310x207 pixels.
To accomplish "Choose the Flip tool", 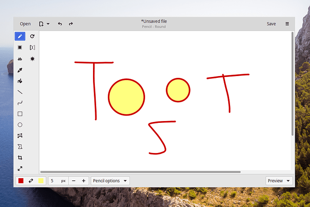I will coord(32,48).
